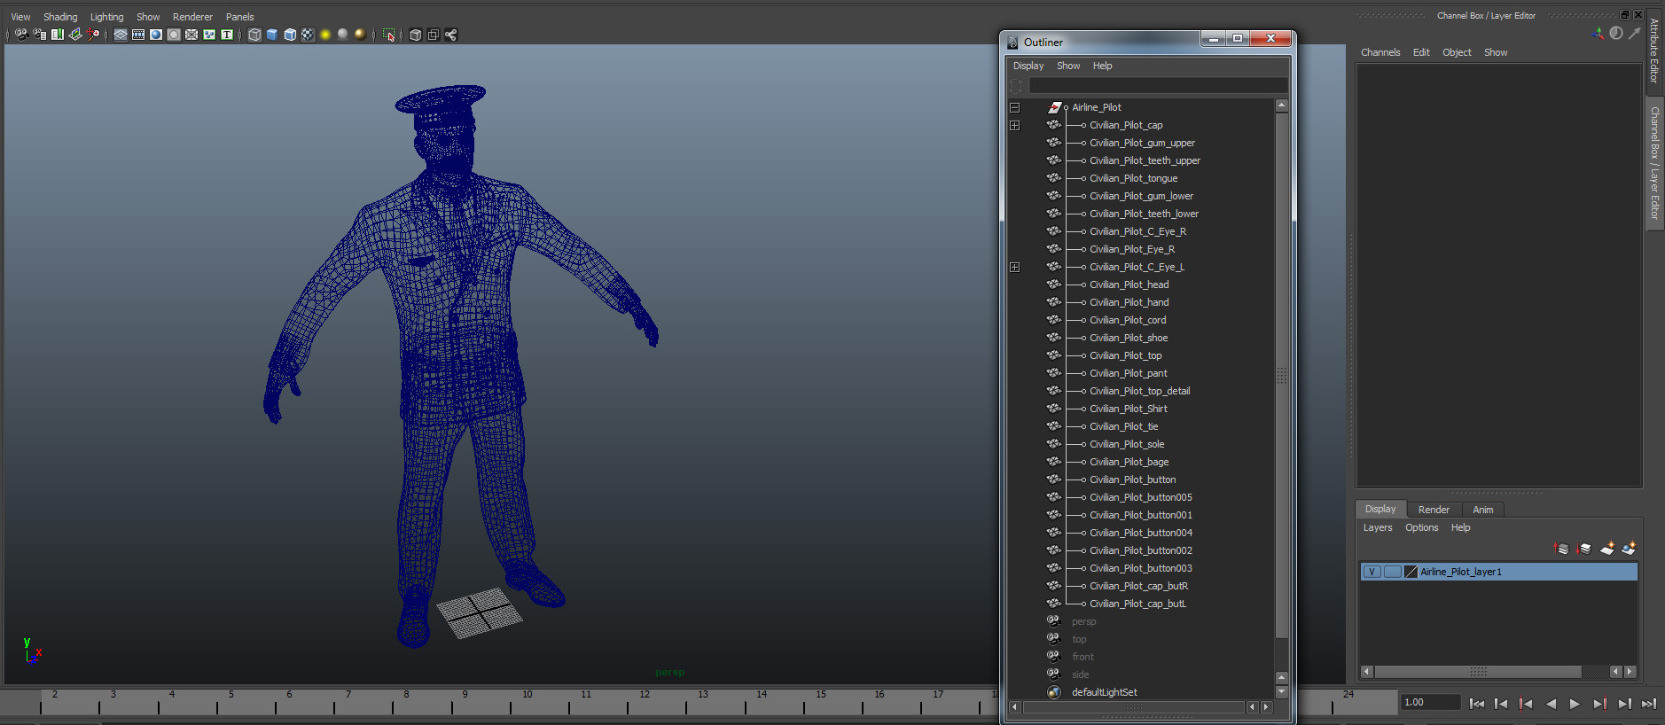Screen dimensions: 1665x725
Task: Move selected layer up icon
Action: coord(1562,549)
